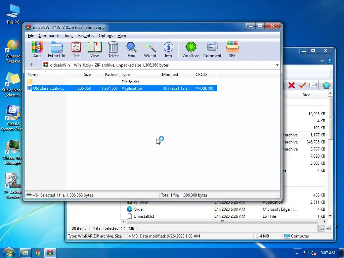
Task: Sort by Size column in WinRAR
Action: point(79,74)
